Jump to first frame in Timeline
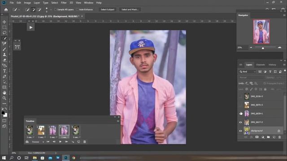287x161 pixels. pyautogui.click(x=48, y=142)
